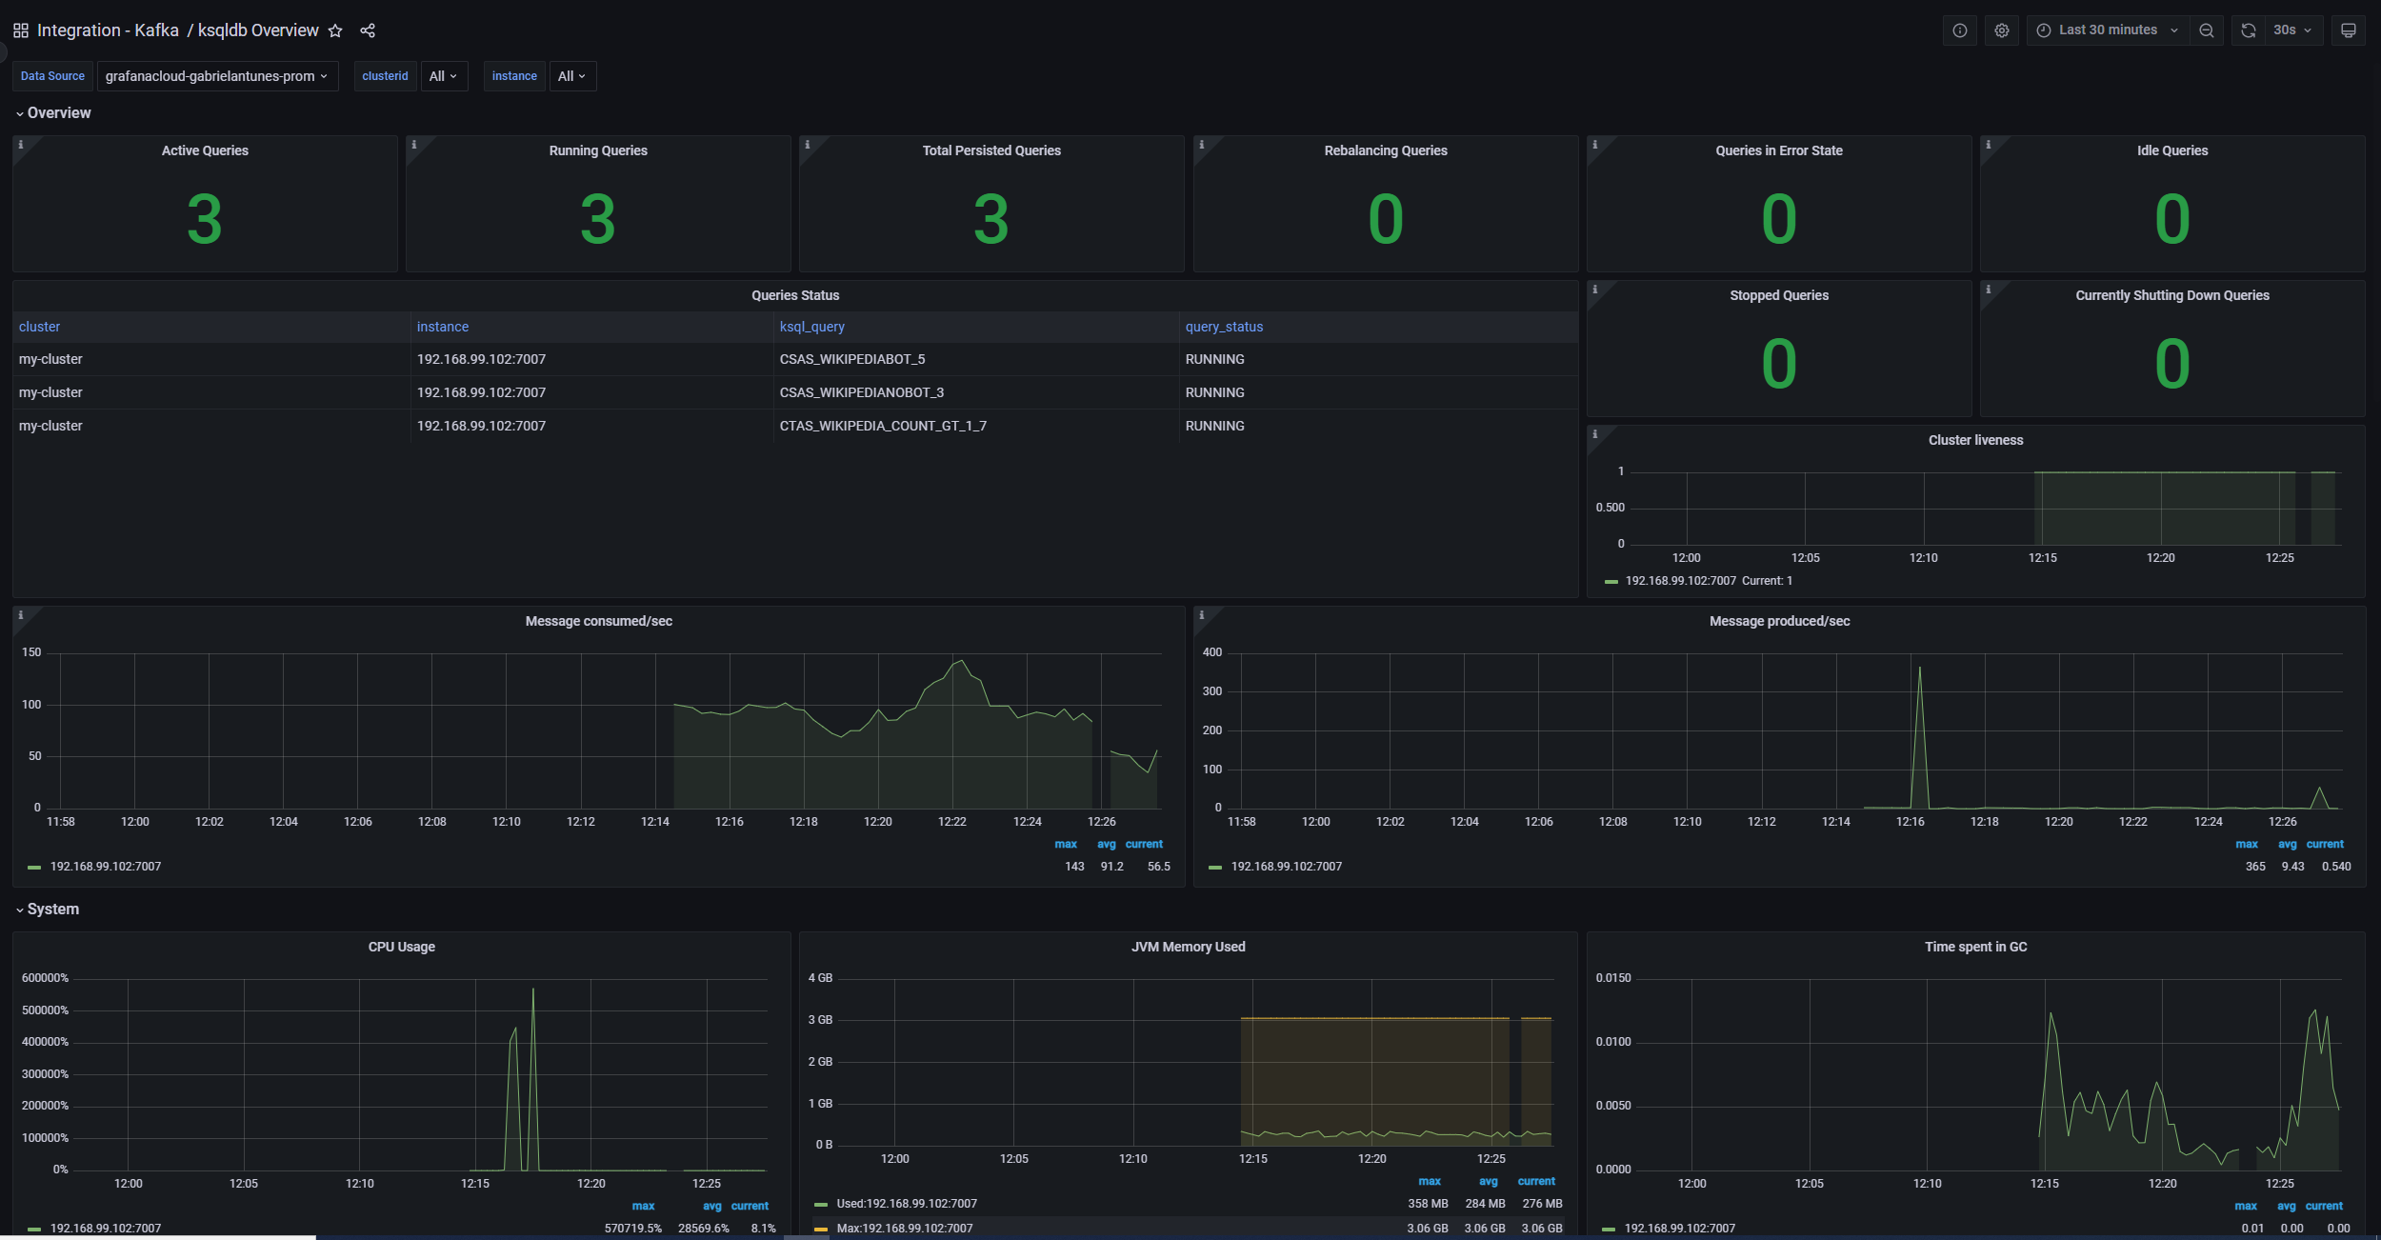The width and height of the screenshot is (2381, 1240).
Task: Click the dashboard info icon
Action: tap(1960, 30)
